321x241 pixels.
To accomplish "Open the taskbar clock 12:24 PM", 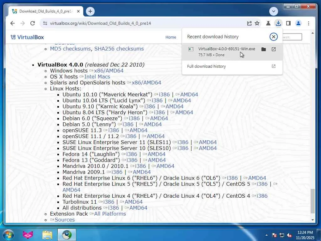I will coord(305,235).
